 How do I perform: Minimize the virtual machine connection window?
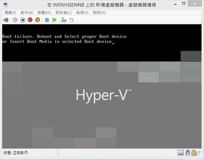tap(175, 4)
